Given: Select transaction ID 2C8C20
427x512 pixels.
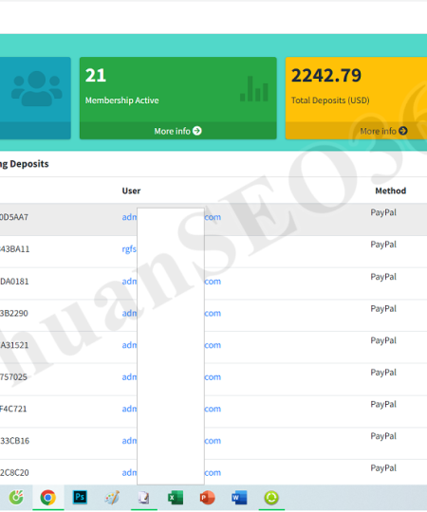Looking at the screenshot, I should click(14, 472).
